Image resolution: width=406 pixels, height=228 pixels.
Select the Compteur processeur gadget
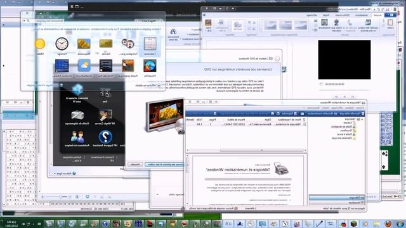coord(128,46)
